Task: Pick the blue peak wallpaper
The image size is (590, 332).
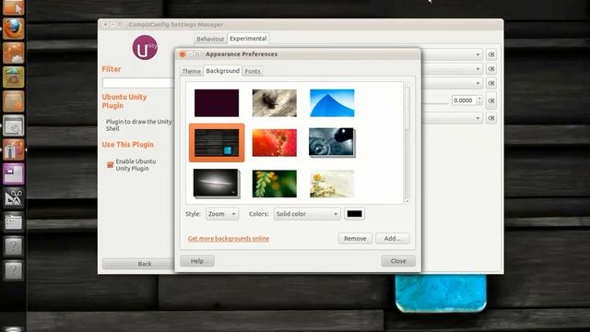Action: tap(332, 102)
